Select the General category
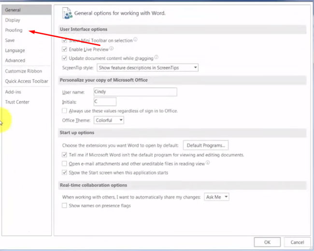This screenshot has height=251, width=314. 27,10
